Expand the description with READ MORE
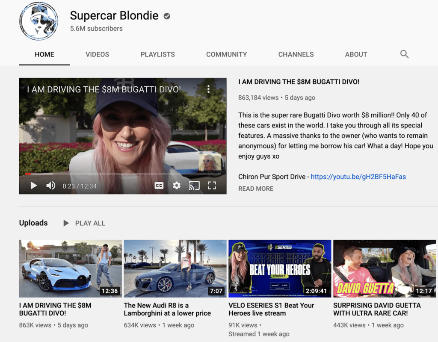The image size is (438, 342). (255, 189)
